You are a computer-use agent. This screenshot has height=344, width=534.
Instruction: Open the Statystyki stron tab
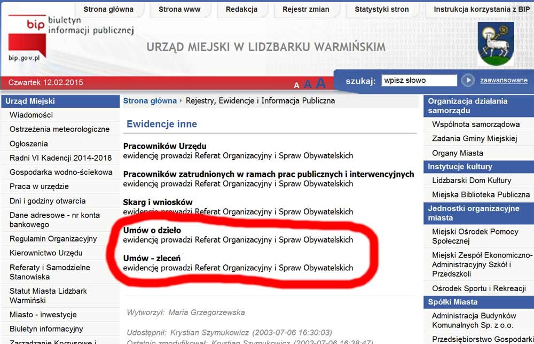tap(382, 9)
